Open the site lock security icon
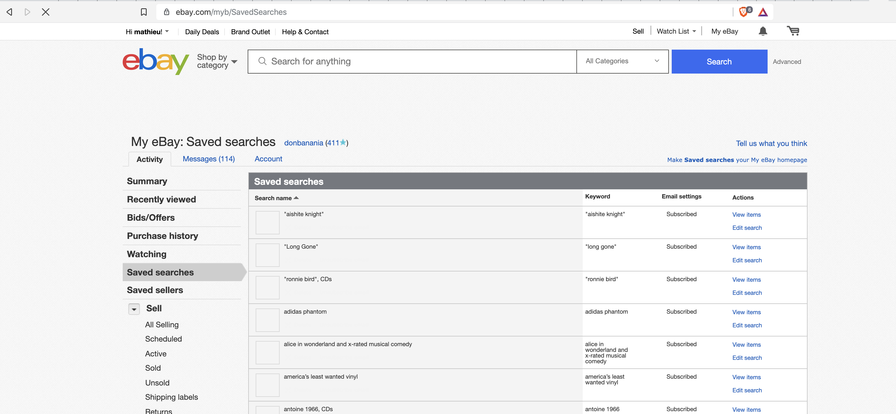Viewport: 896px width, 414px height. coord(167,12)
